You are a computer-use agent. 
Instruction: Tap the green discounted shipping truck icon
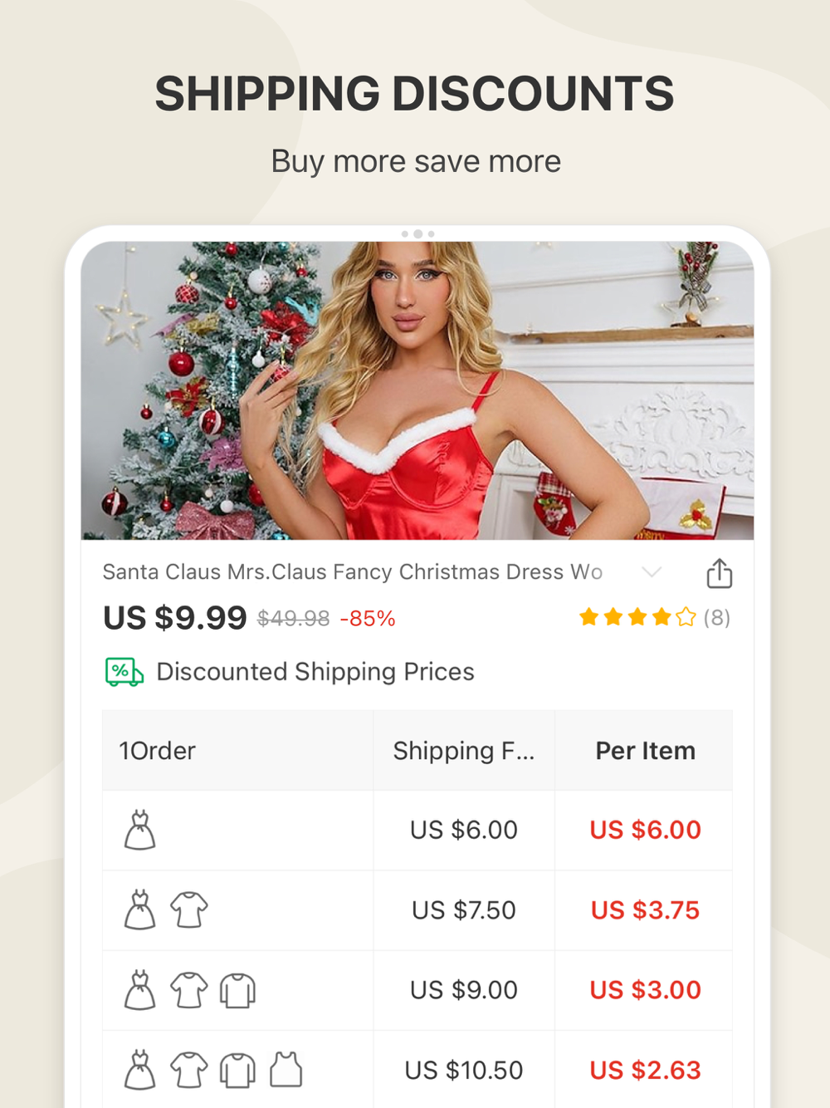tap(124, 671)
